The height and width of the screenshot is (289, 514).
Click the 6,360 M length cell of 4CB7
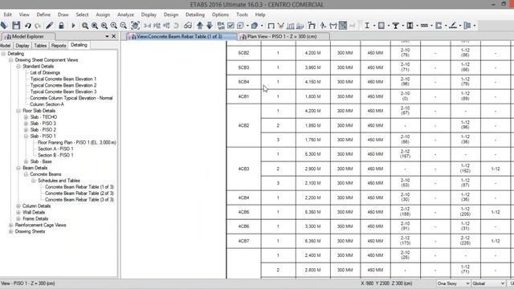pyautogui.click(x=312, y=241)
